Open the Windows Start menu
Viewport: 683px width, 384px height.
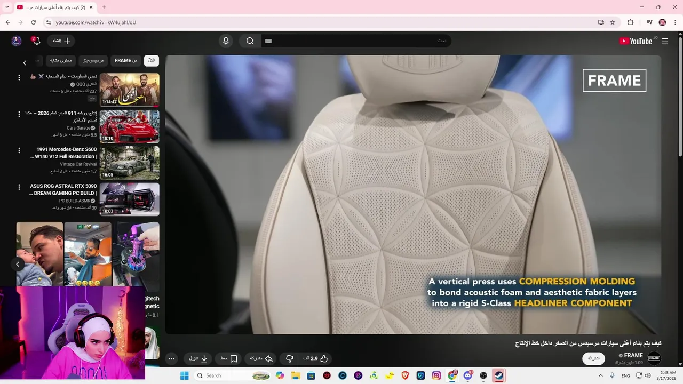click(x=184, y=375)
